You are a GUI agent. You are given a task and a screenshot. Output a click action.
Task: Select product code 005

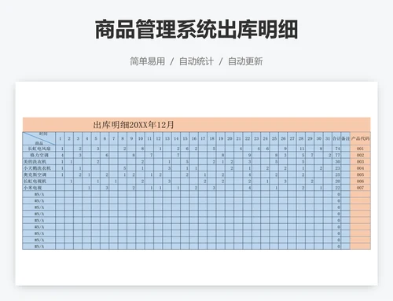[x=360, y=174]
